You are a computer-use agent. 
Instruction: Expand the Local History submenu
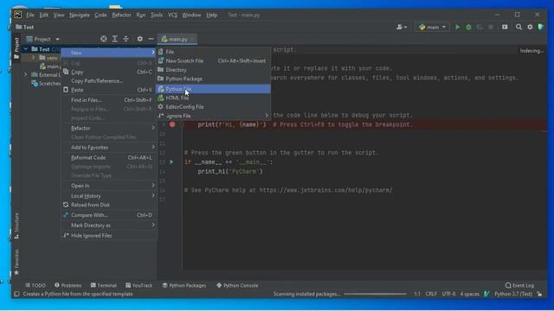point(109,196)
